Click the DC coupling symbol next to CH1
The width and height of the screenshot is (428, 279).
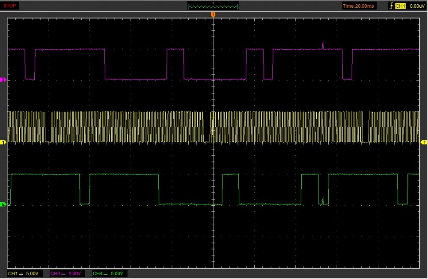[21, 273]
